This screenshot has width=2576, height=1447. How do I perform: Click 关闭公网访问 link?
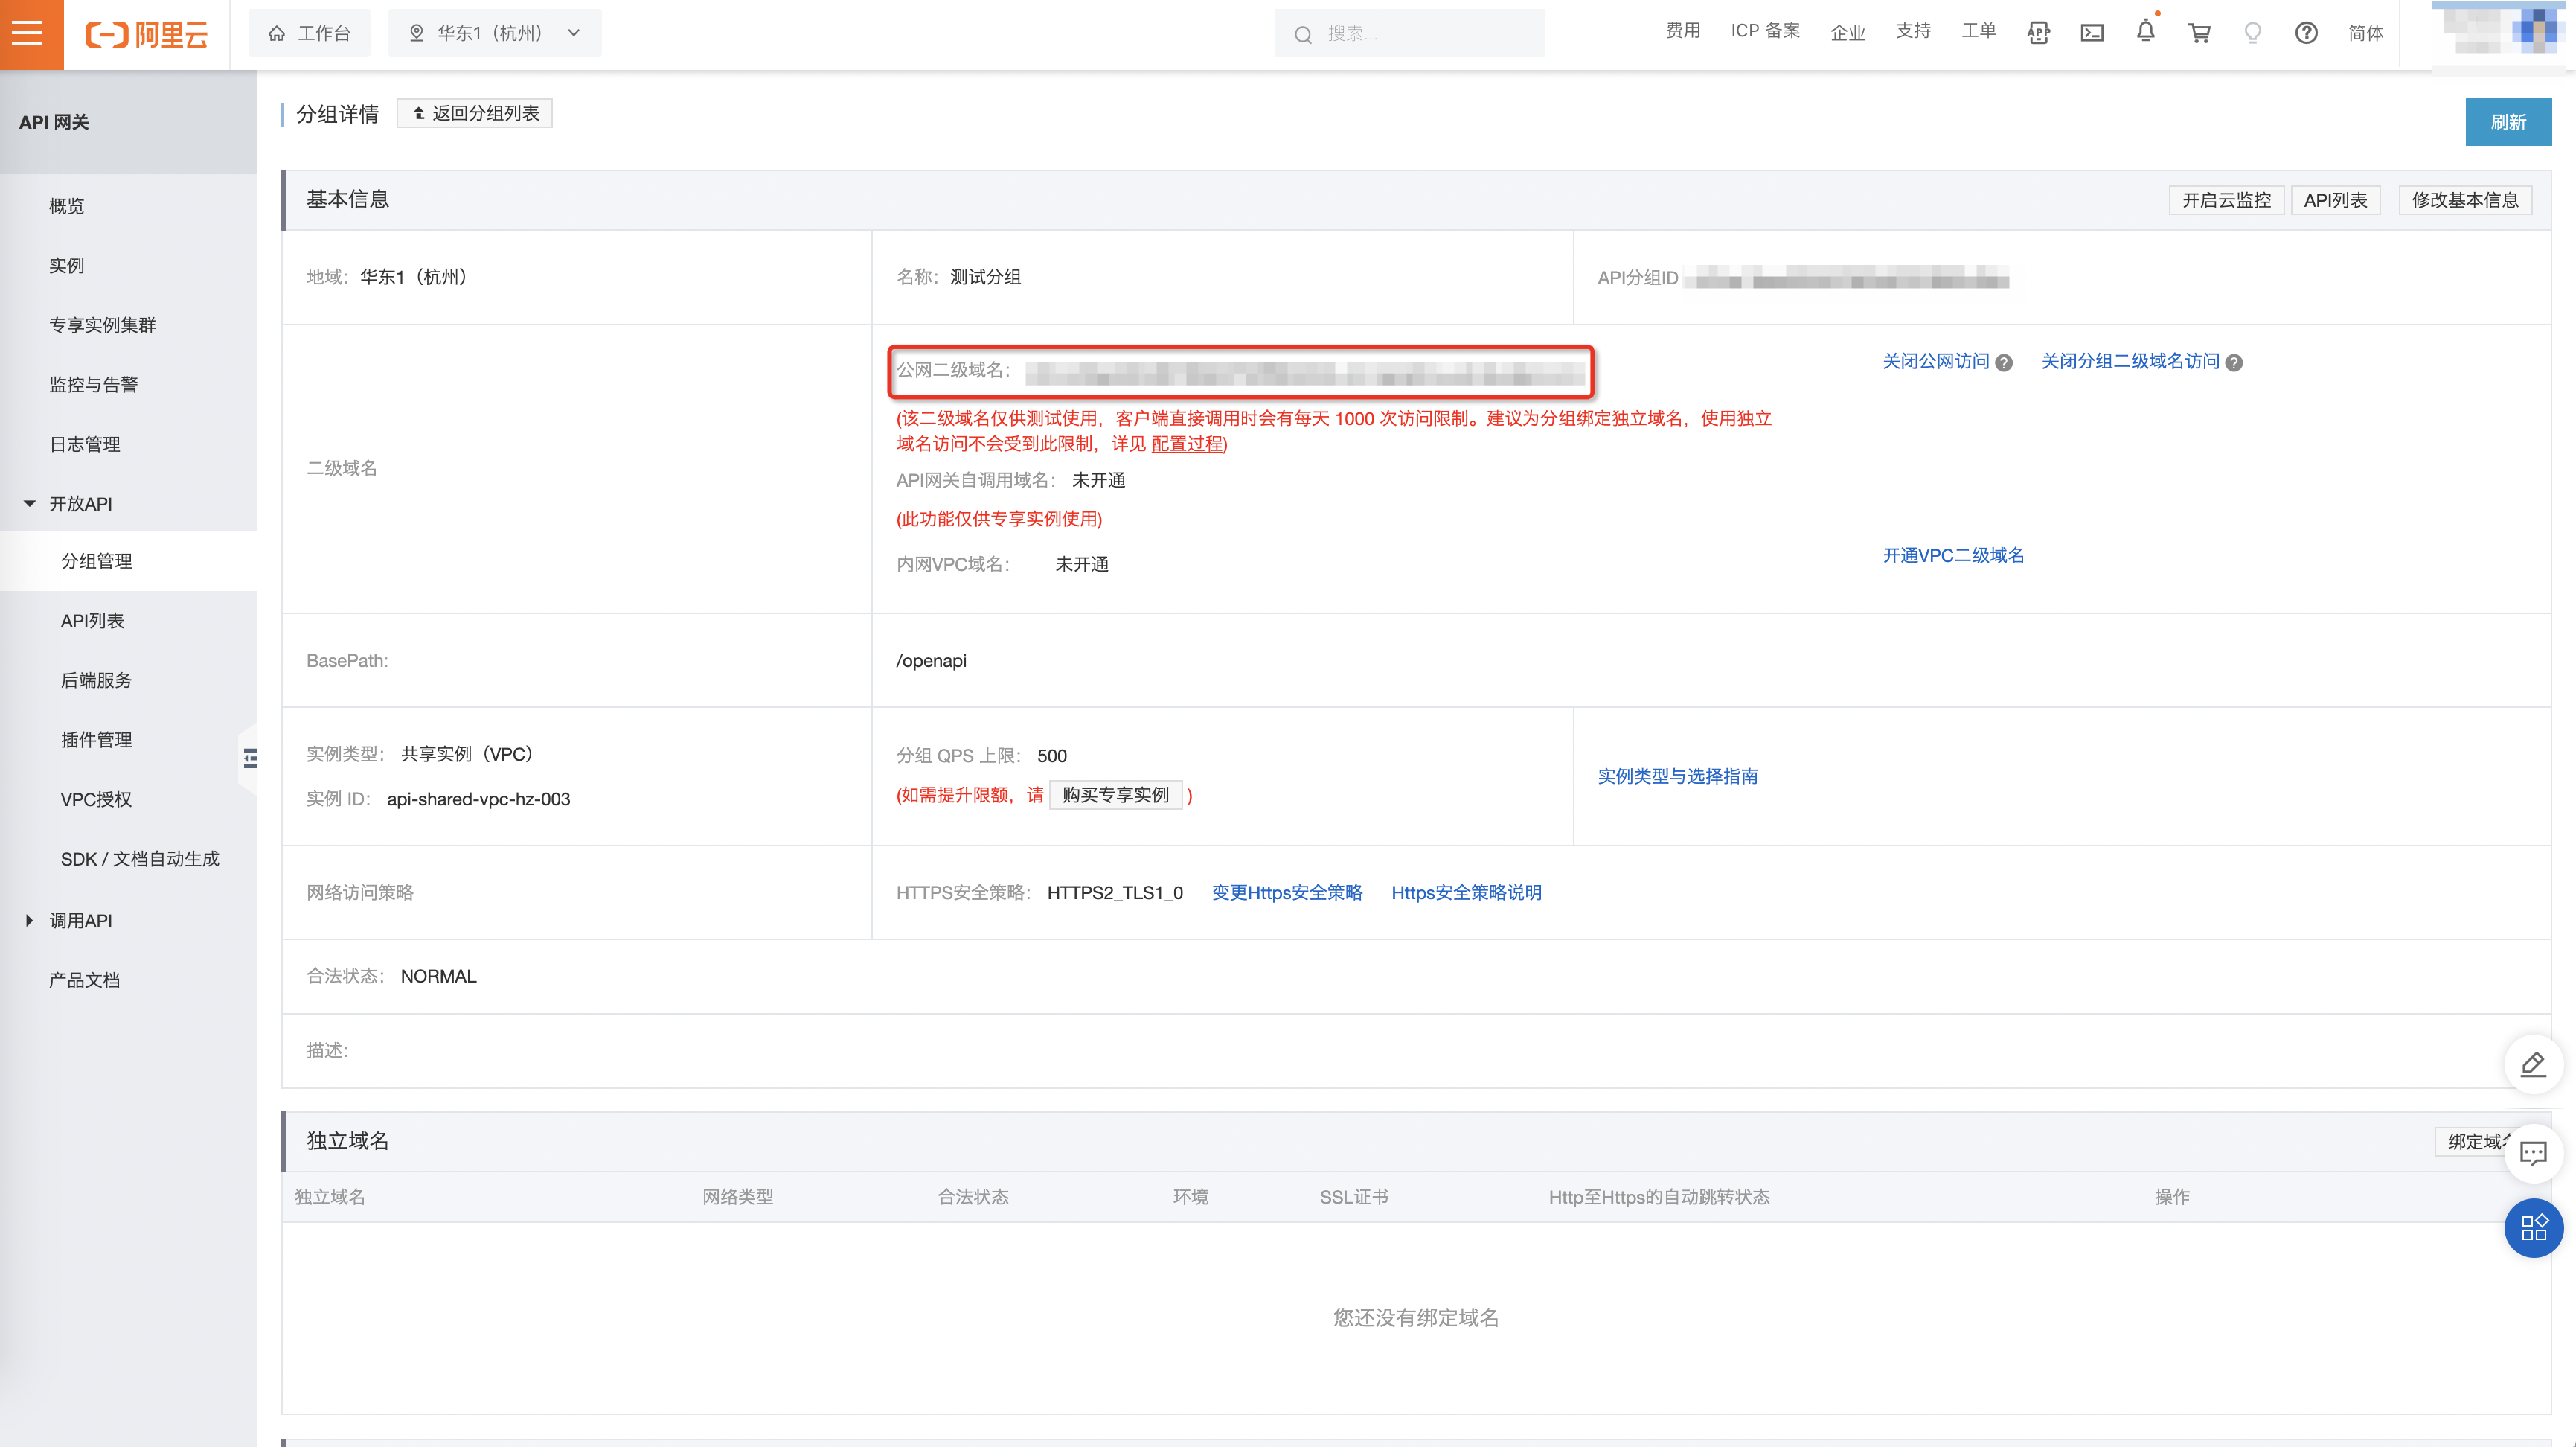click(x=1935, y=361)
